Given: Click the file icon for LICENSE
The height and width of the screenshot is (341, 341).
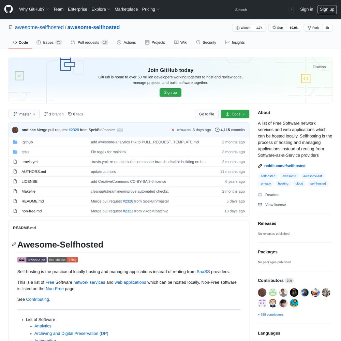Looking at the screenshot, I should (15, 181).
